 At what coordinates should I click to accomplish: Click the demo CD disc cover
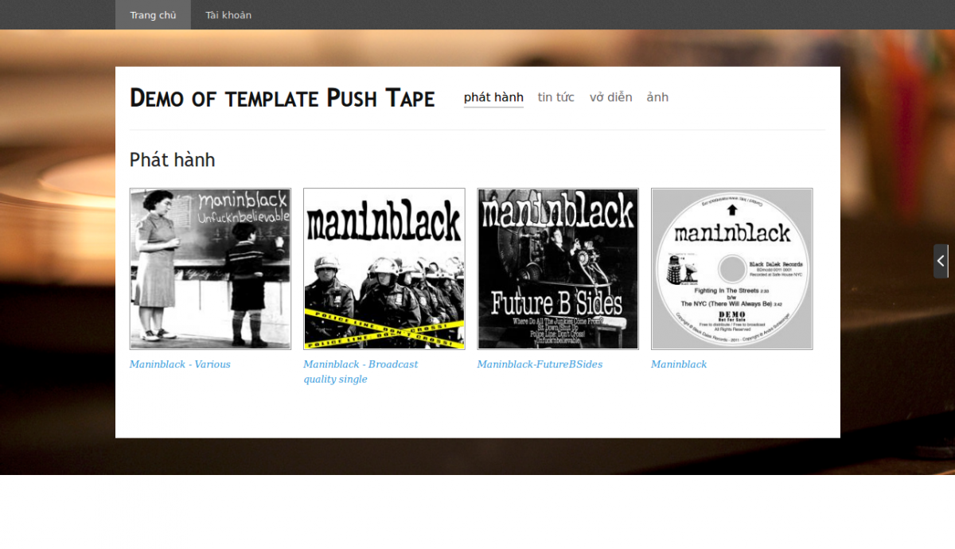tap(732, 269)
